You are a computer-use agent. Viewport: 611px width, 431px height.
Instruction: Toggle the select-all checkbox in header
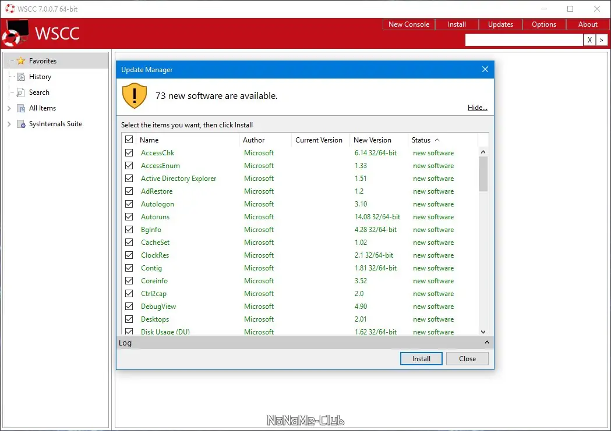(x=129, y=139)
